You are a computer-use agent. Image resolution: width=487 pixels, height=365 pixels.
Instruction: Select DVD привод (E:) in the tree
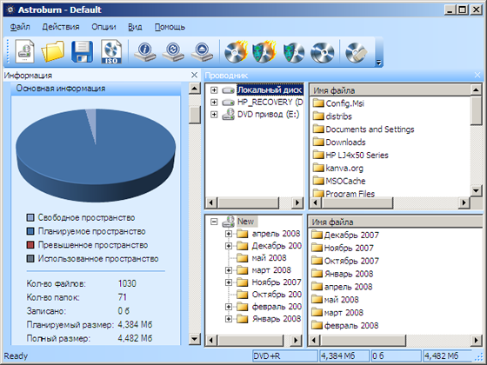coord(268,115)
